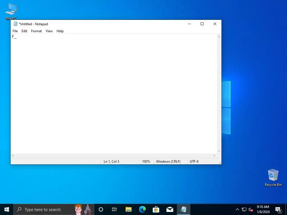Open File Explorer from the taskbar

pos(128,209)
